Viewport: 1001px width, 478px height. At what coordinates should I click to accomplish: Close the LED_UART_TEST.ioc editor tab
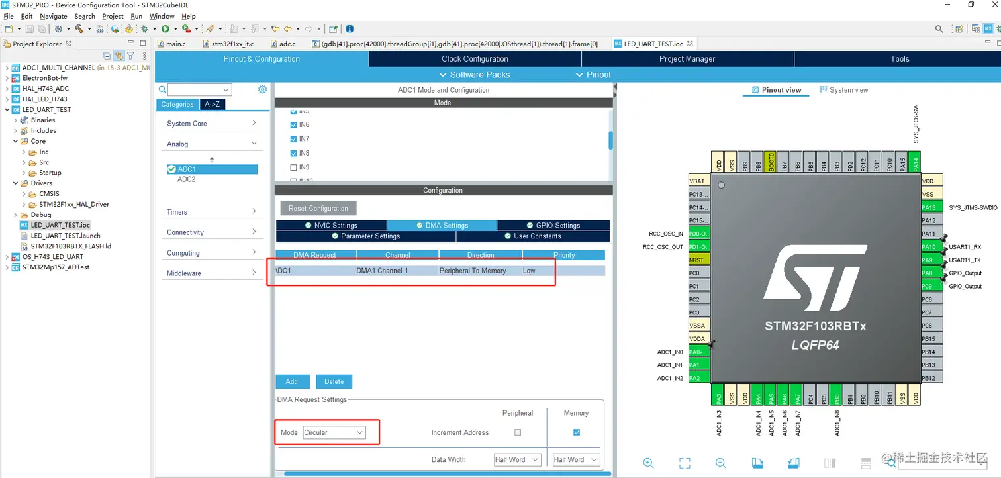click(690, 44)
